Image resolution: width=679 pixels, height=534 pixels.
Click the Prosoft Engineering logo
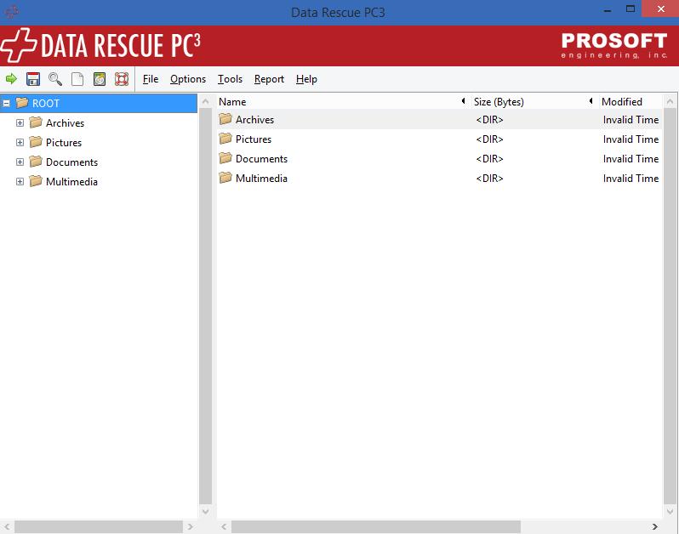point(614,45)
